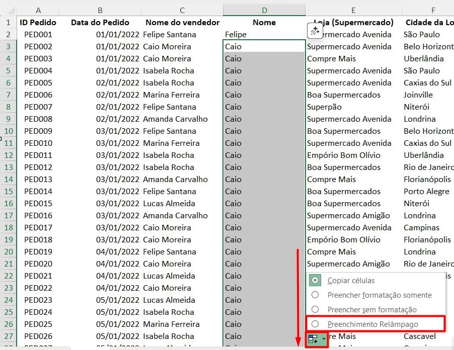Click the "ID Pedido" header cell
The image size is (454, 350).
(x=38, y=22)
